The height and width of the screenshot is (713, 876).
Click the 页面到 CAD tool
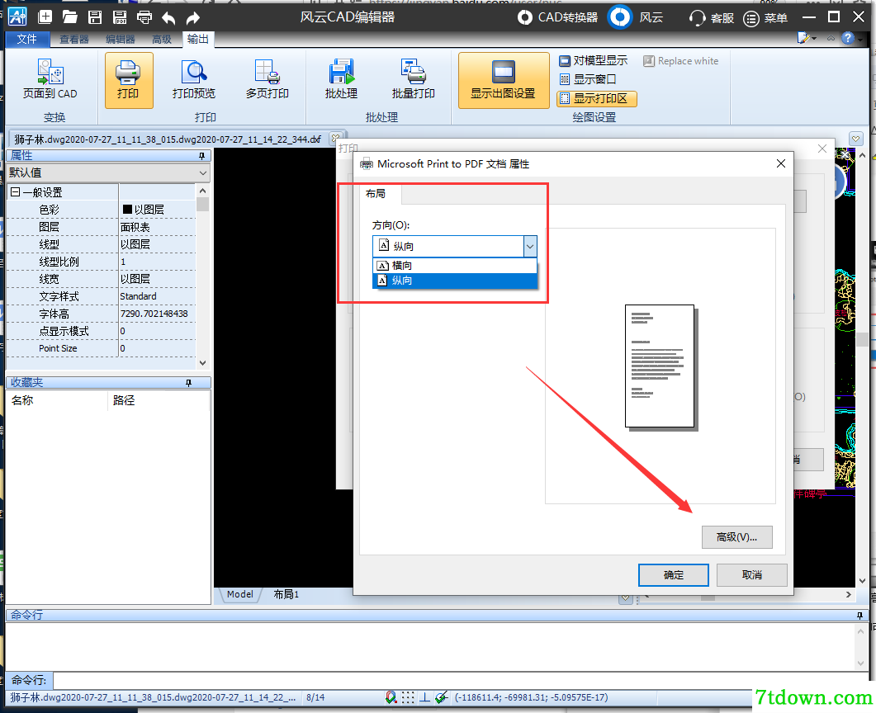coord(50,79)
